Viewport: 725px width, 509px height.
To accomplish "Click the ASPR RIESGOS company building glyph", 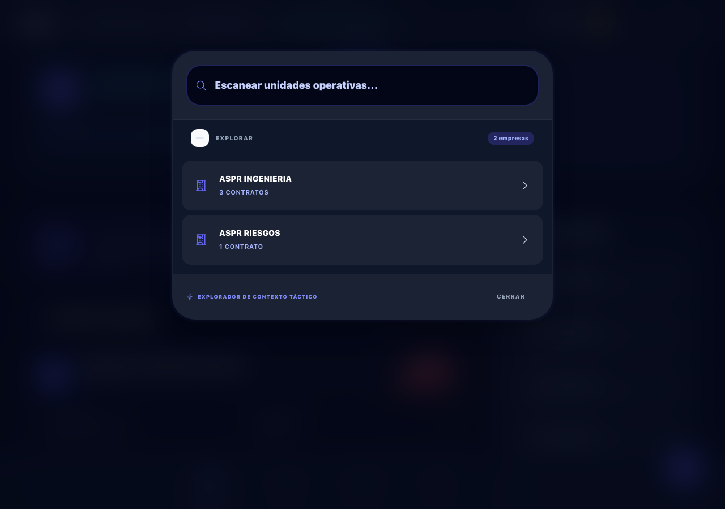I will 201,240.
